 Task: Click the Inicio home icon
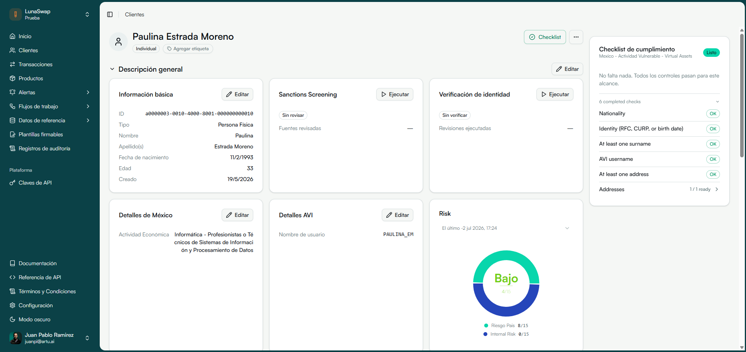point(12,36)
